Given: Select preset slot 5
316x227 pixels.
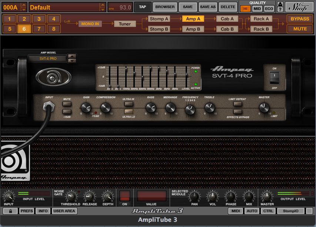Looking at the screenshot, I should pyautogui.click(x=9, y=29).
